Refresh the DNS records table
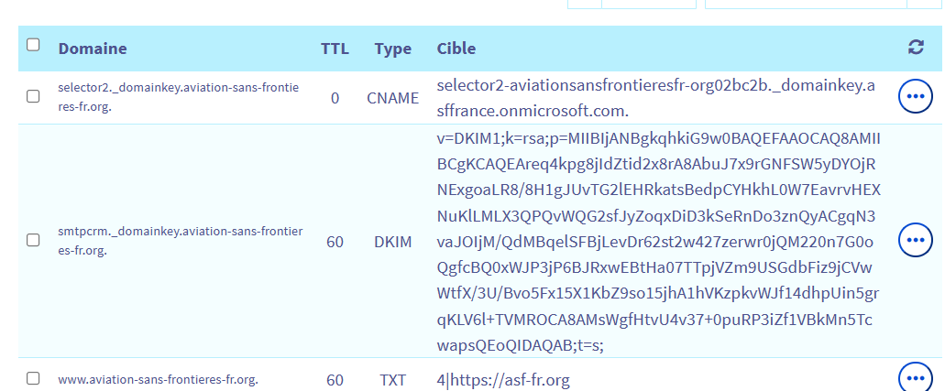This screenshot has width=945, height=391. [916, 48]
